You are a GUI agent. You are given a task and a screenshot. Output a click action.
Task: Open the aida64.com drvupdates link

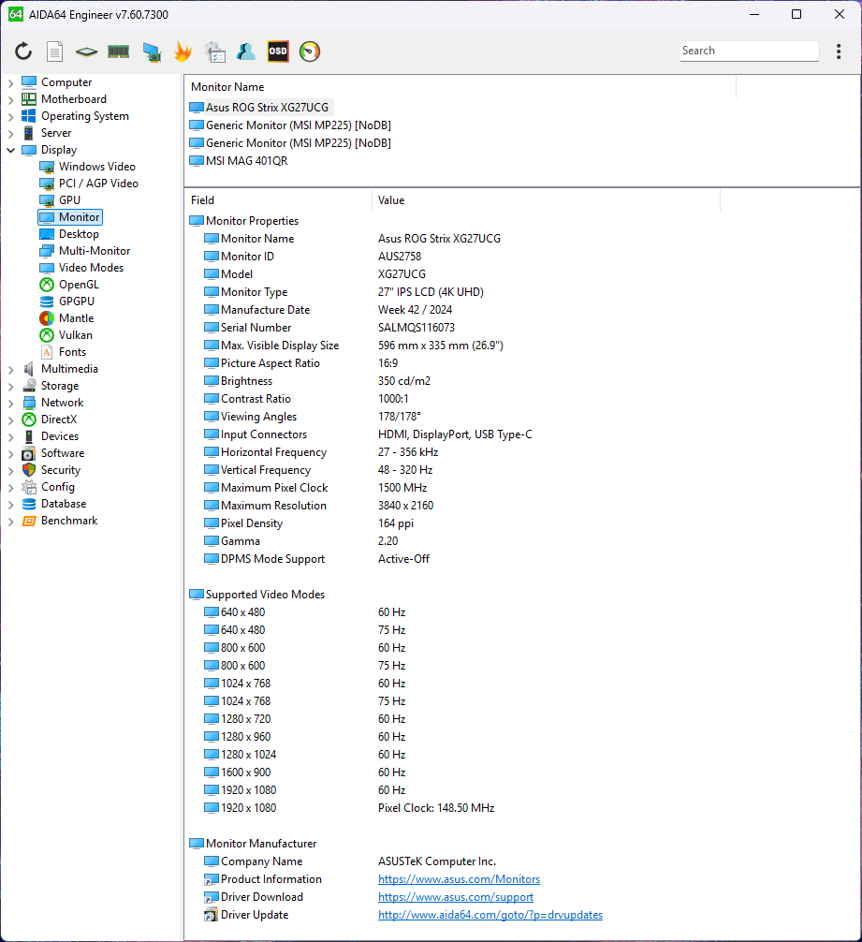(x=490, y=914)
